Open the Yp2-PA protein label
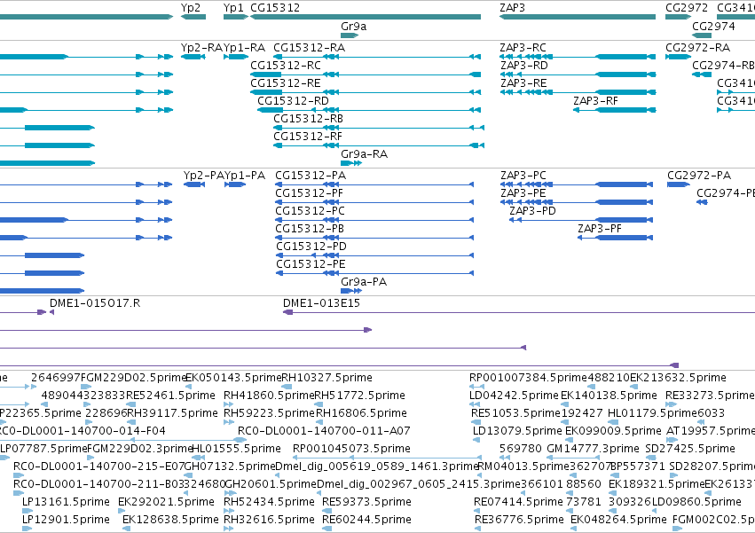This screenshot has height=533, width=755. pos(204,176)
